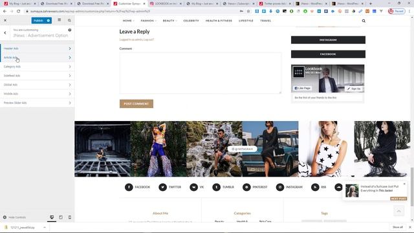
Task: Open the publish settings gear icon
Action: tap(49, 21)
